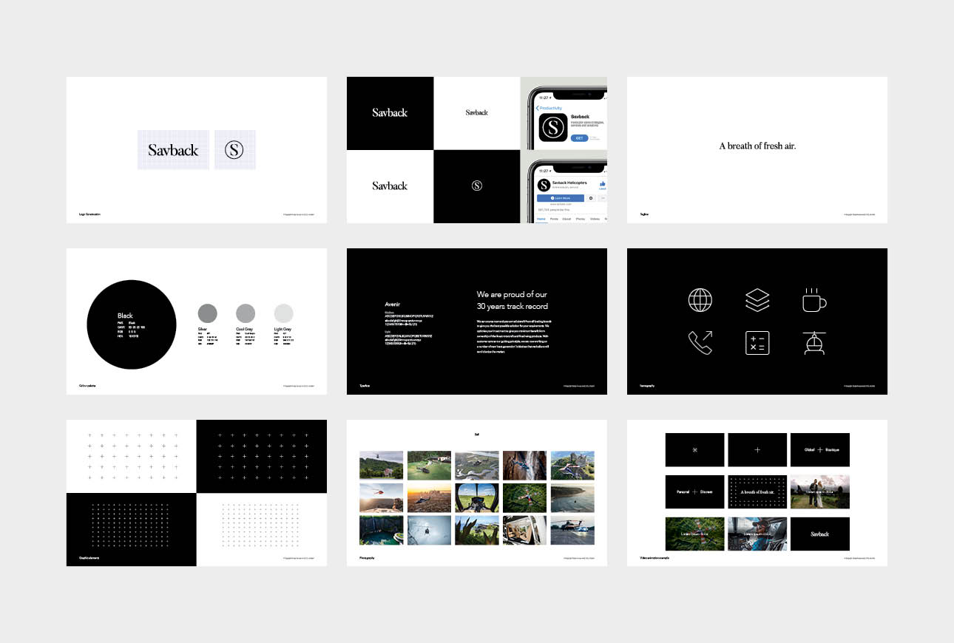The image size is (954, 643).
Task: Click the message icon beside Learn More button
Action: point(591,198)
